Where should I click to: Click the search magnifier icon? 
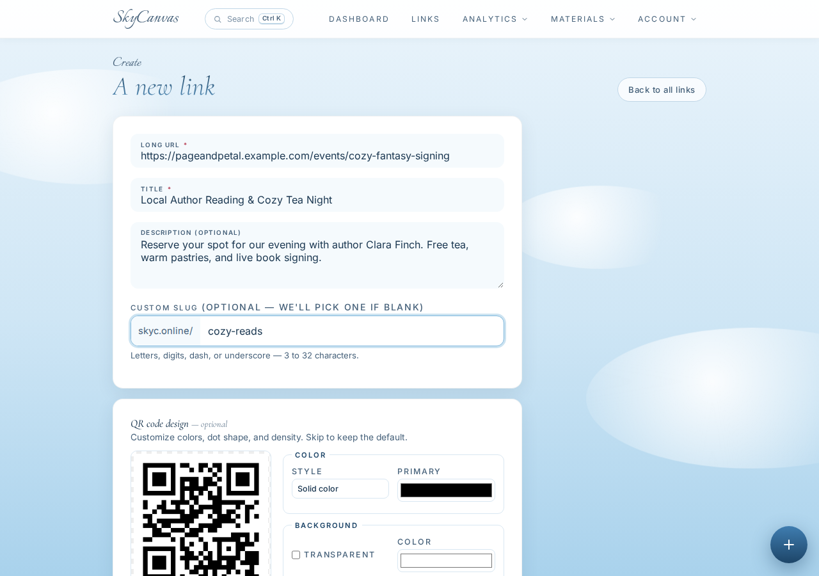[218, 19]
